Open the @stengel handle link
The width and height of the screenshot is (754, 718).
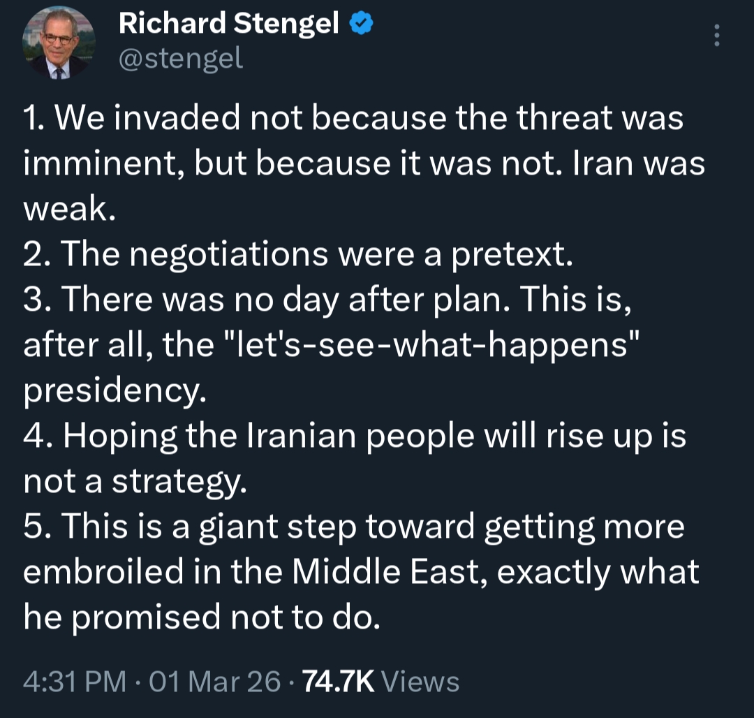[181, 58]
